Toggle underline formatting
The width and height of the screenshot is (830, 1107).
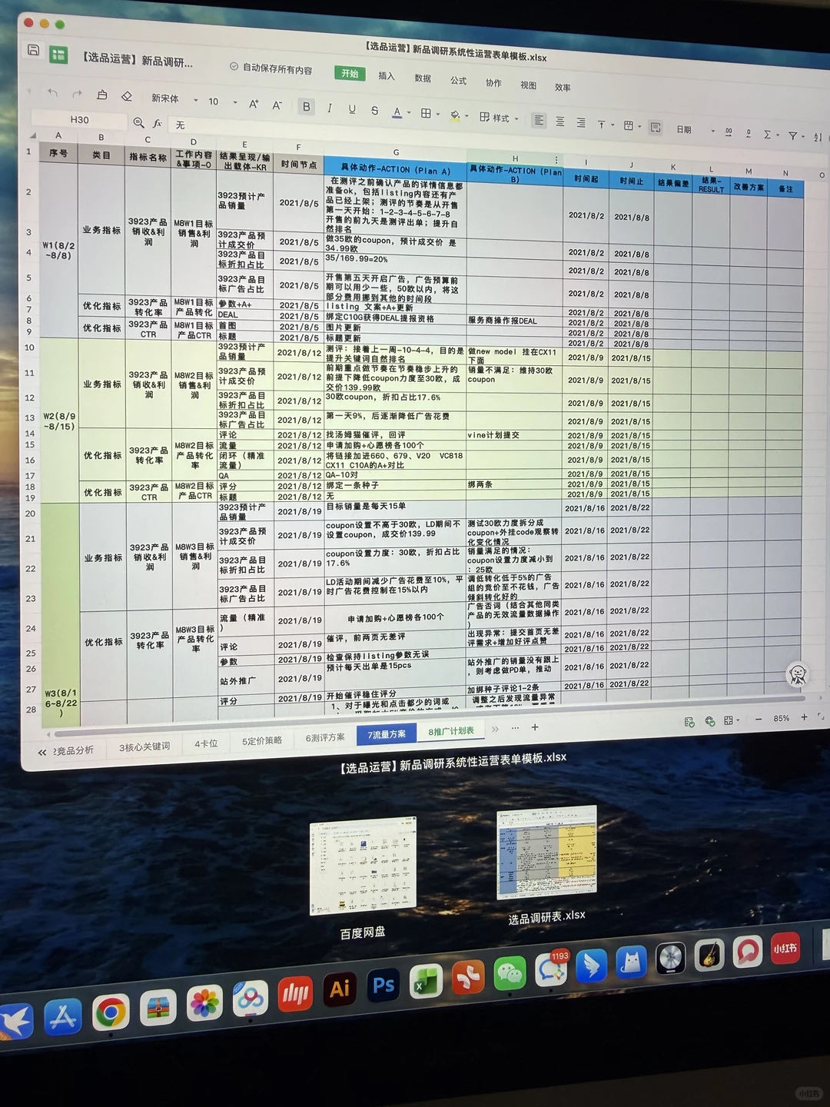coord(351,110)
